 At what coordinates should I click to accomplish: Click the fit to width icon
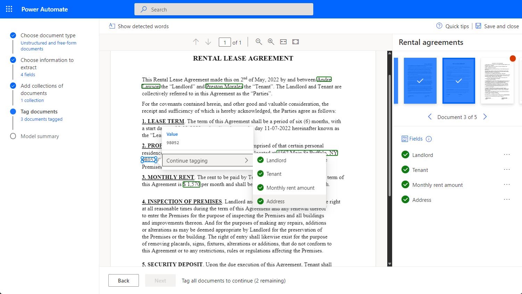tap(283, 42)
